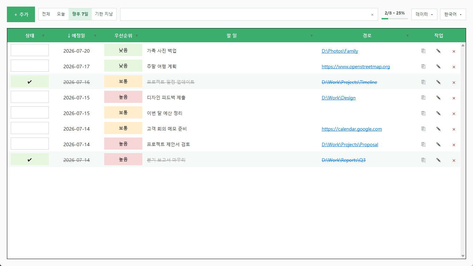Open the 경로 column filter arrow

[x=407, y=36]
